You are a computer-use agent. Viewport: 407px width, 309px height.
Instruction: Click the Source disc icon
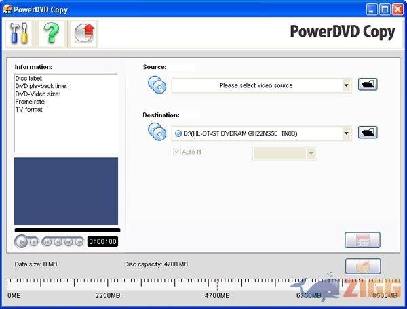[157, 85]
